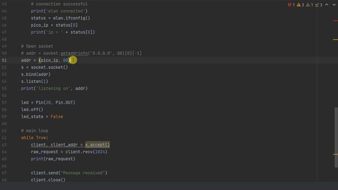
Task: Click the yellow warnings count showing 3
Action: click(301, 5)
